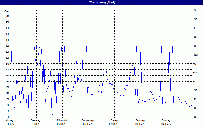The height and width of the screenshot is (127, 203).
Task: Click the SW compass label on the right axis
Action: tap(196, 73)
